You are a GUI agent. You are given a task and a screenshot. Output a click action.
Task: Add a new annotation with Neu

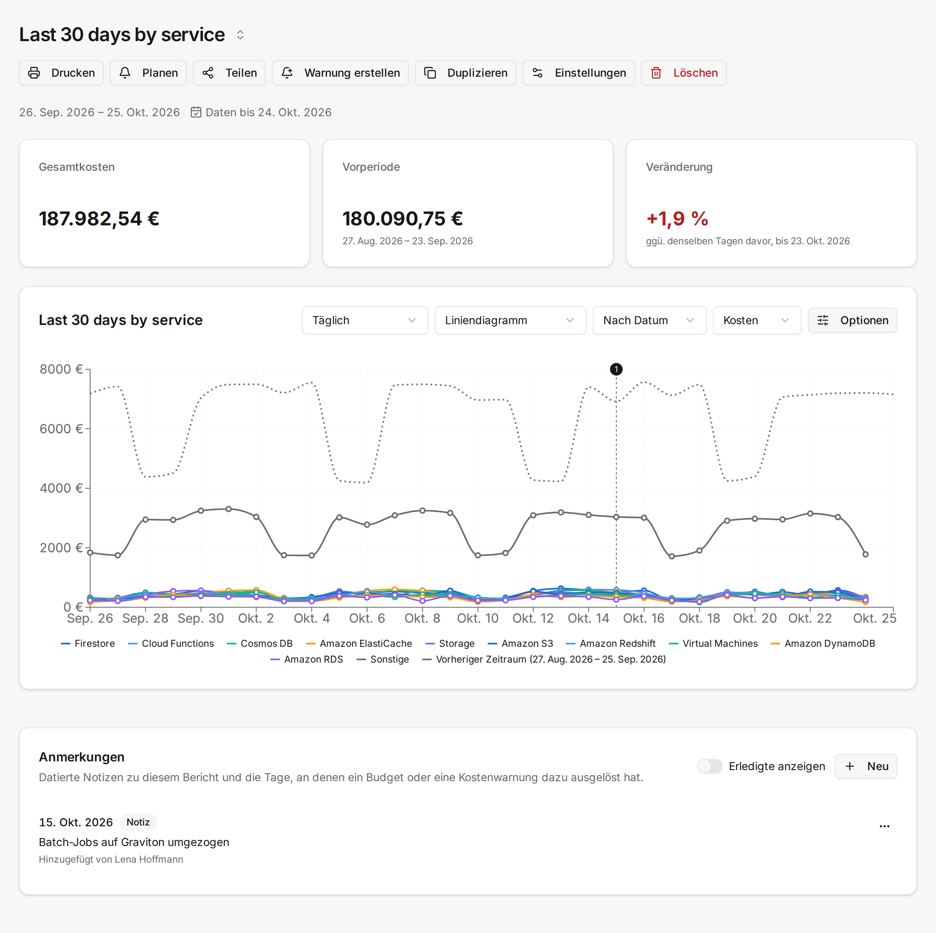(866, 766)
